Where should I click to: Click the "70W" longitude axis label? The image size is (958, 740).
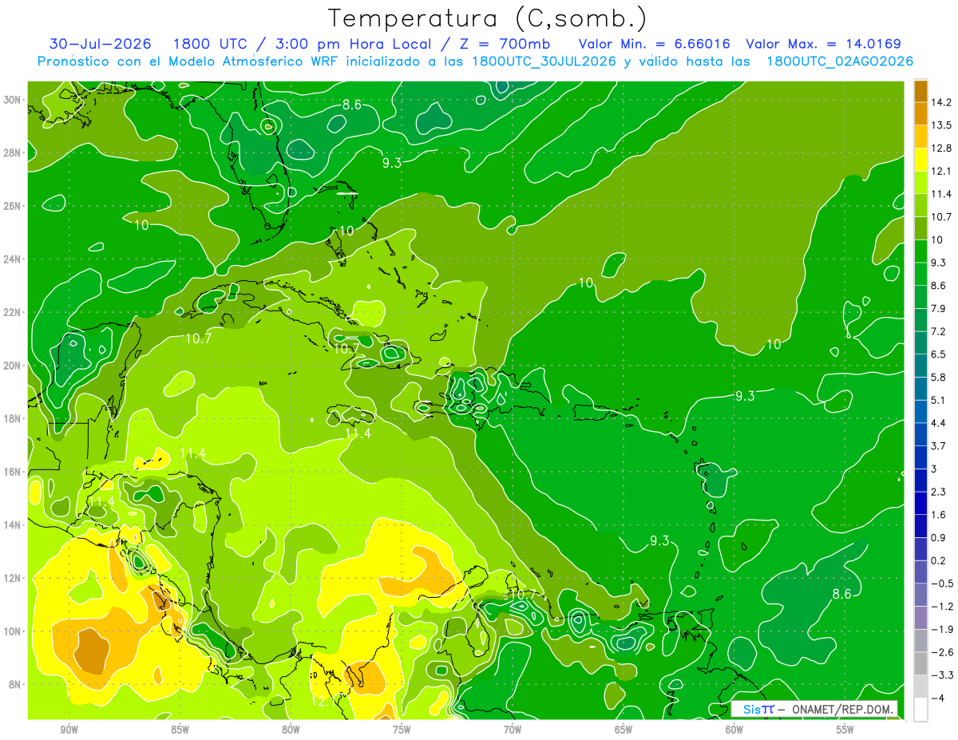coord(513,730)
